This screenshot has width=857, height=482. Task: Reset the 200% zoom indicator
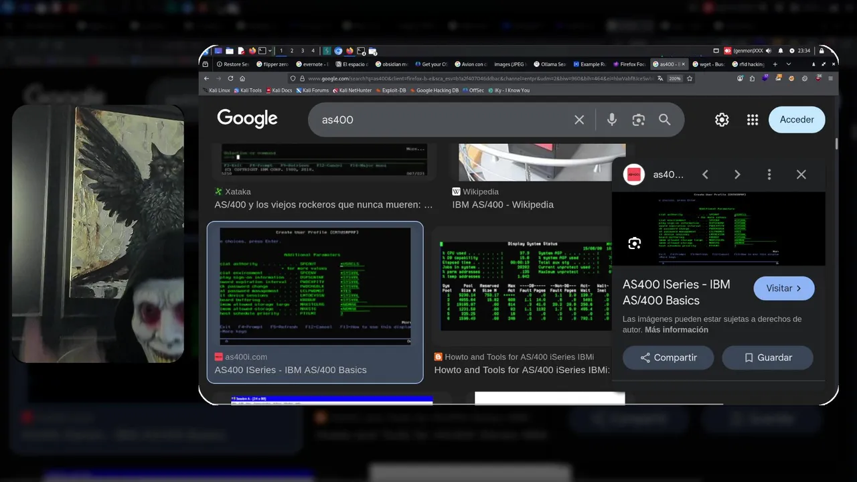tap(675, 78)
